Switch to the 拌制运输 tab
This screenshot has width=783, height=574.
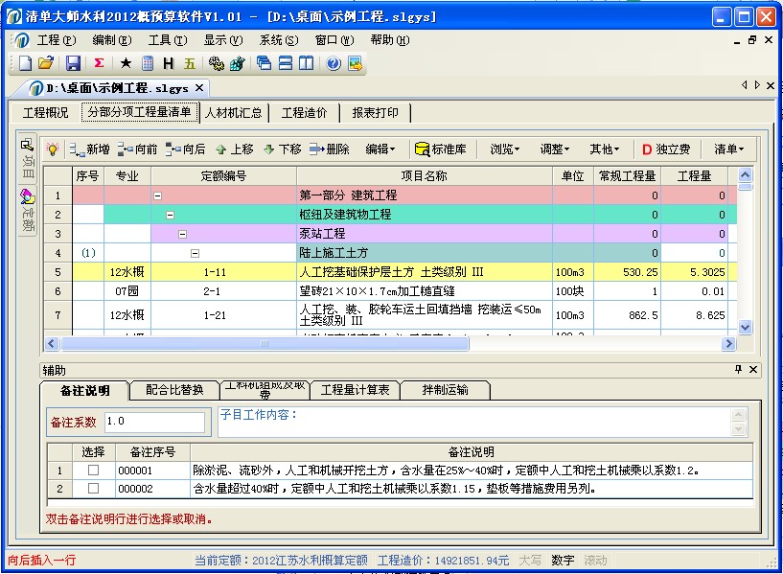point(445,390)
